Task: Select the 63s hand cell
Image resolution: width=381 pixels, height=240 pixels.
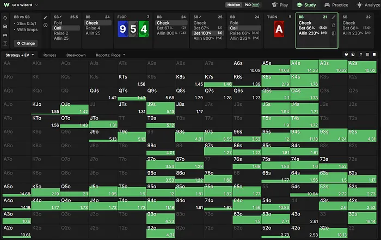Action: [x=333, y=177]
